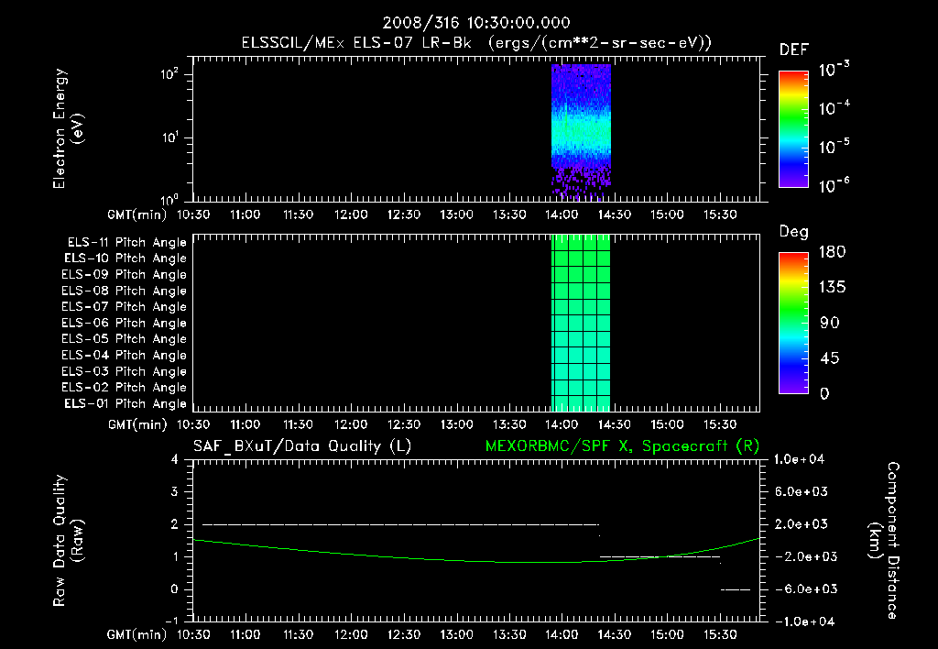Click the electron energy spectrogram data block
Screen dimensions: 938x649
pyautogui.click(x=581, y=132)
